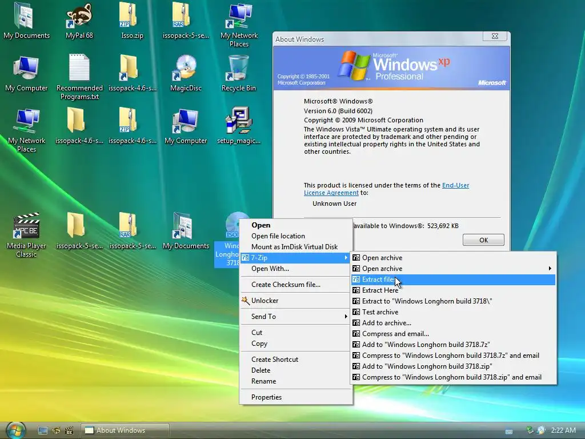
Task: Close the About Windows dialog
Action: point(495,36)
